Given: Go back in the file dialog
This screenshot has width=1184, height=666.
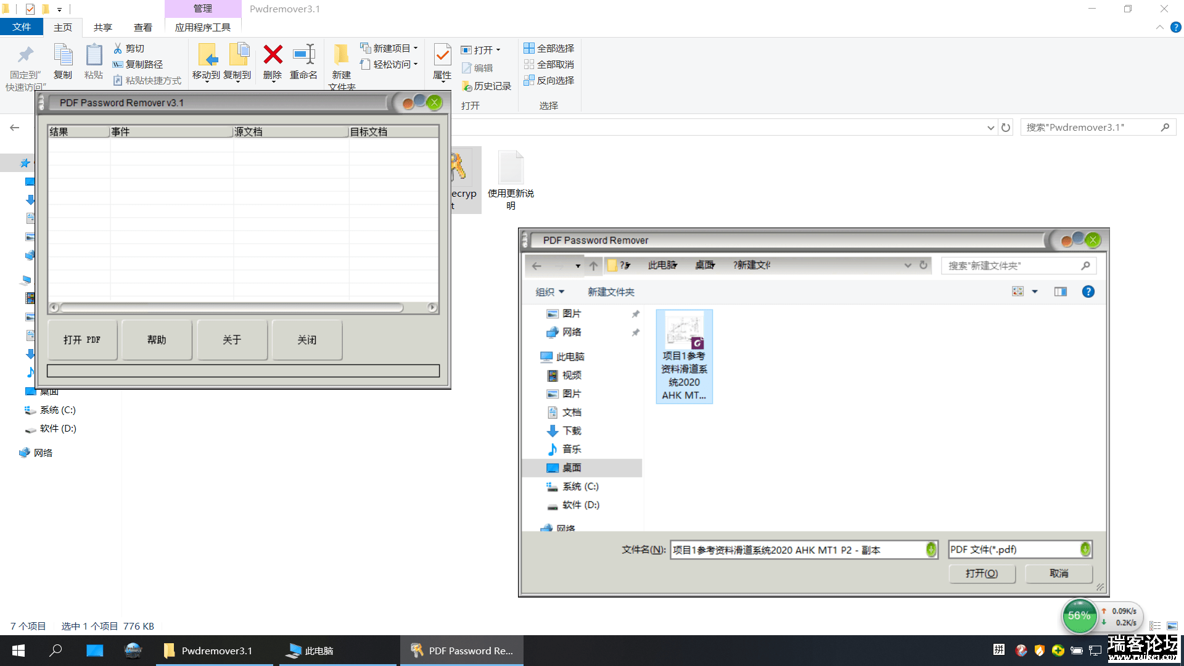Looking at the screenshot, I should point(536,266).
